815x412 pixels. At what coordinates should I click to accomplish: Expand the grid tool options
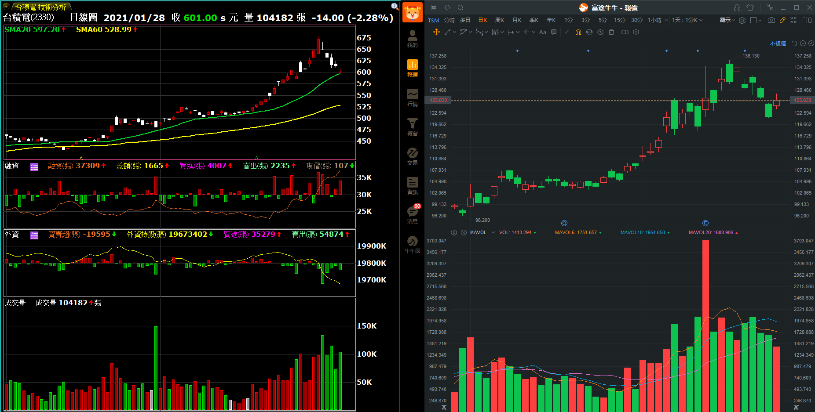(502, 32)
